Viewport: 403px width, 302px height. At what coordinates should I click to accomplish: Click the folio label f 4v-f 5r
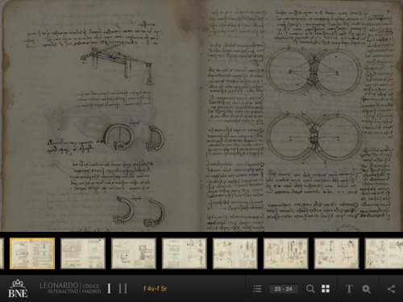[x=155, y=288]
